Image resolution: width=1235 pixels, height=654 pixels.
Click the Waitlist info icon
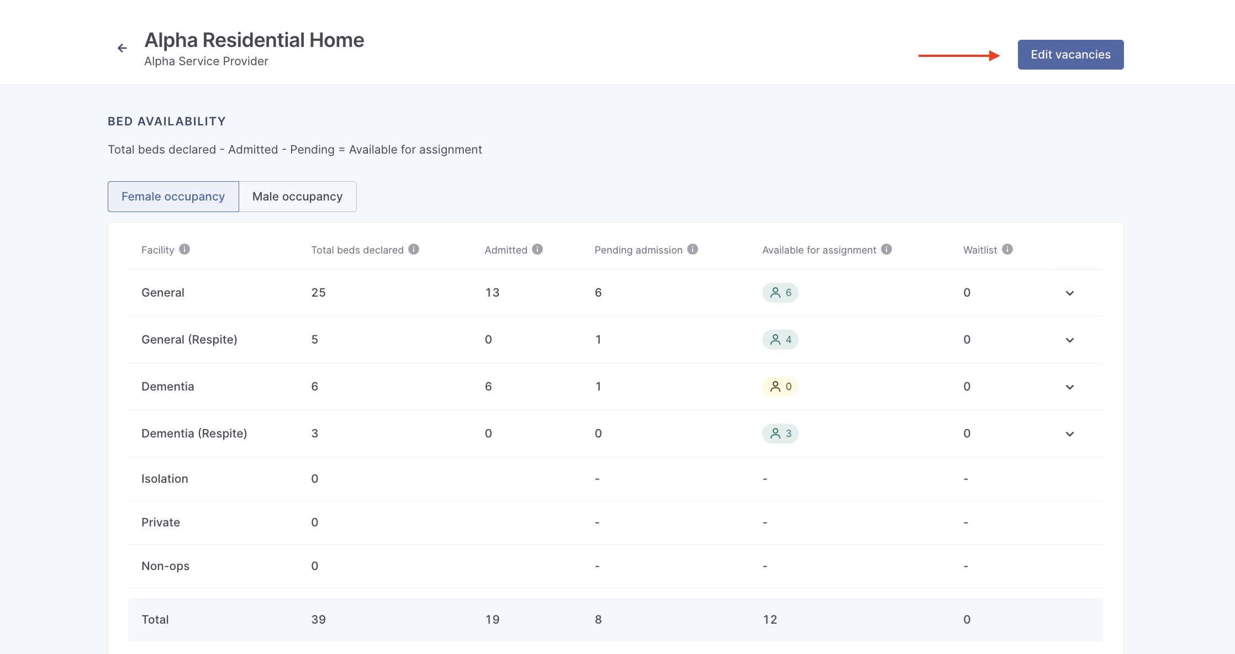coord(1007,249)
